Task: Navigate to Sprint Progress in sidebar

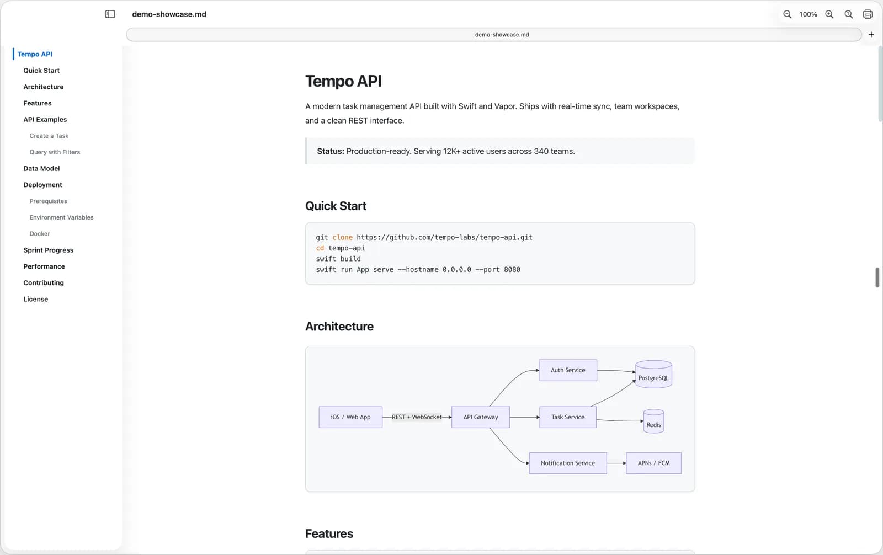Action: (48, 250)
